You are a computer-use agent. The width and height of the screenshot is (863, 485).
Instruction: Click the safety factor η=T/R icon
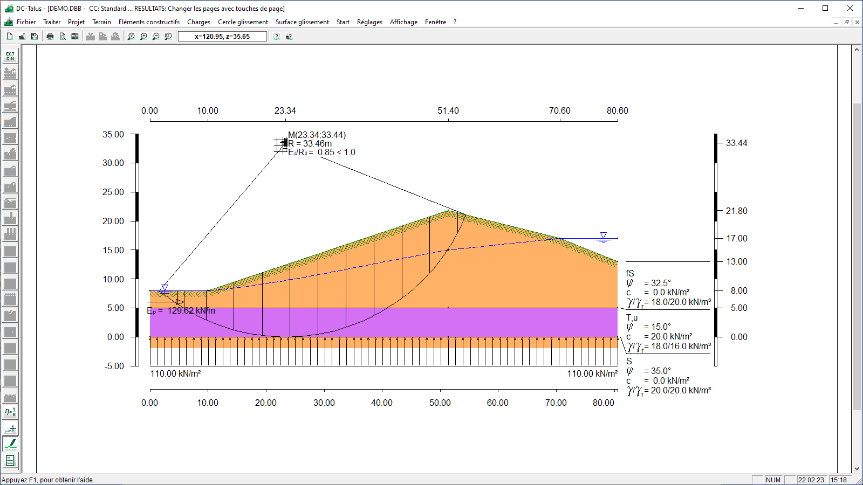tap(10, 412)
